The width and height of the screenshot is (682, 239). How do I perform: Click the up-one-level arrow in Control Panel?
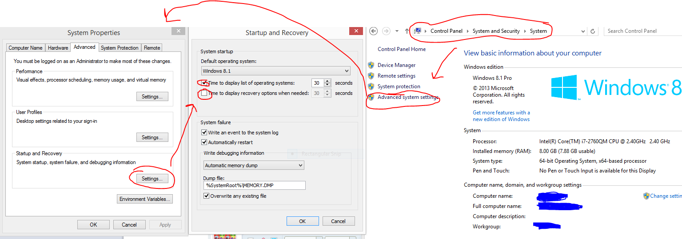(x=407, y=31)
